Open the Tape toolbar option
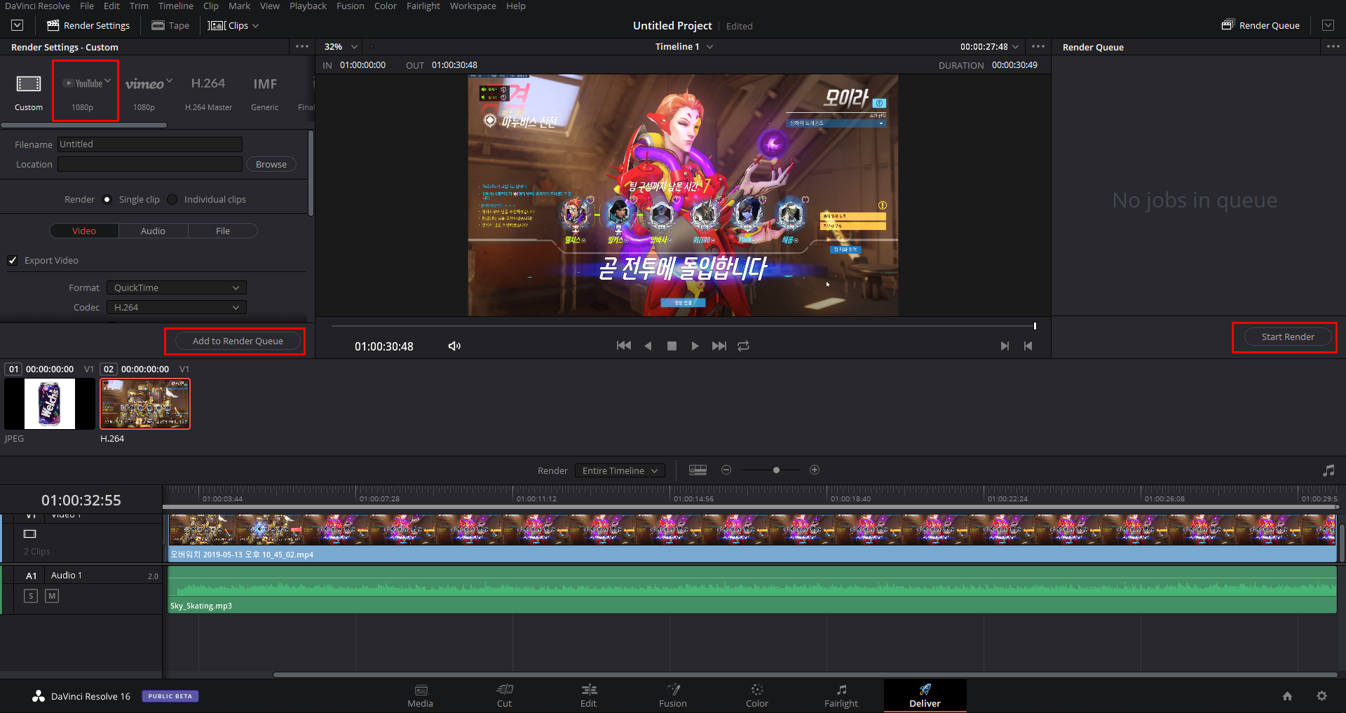 click(x=170, y=25)
